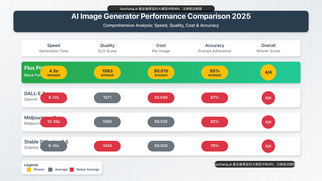322x181 pixels.
Task: Click the 8-12s speed badge
Action: [53, 98]
